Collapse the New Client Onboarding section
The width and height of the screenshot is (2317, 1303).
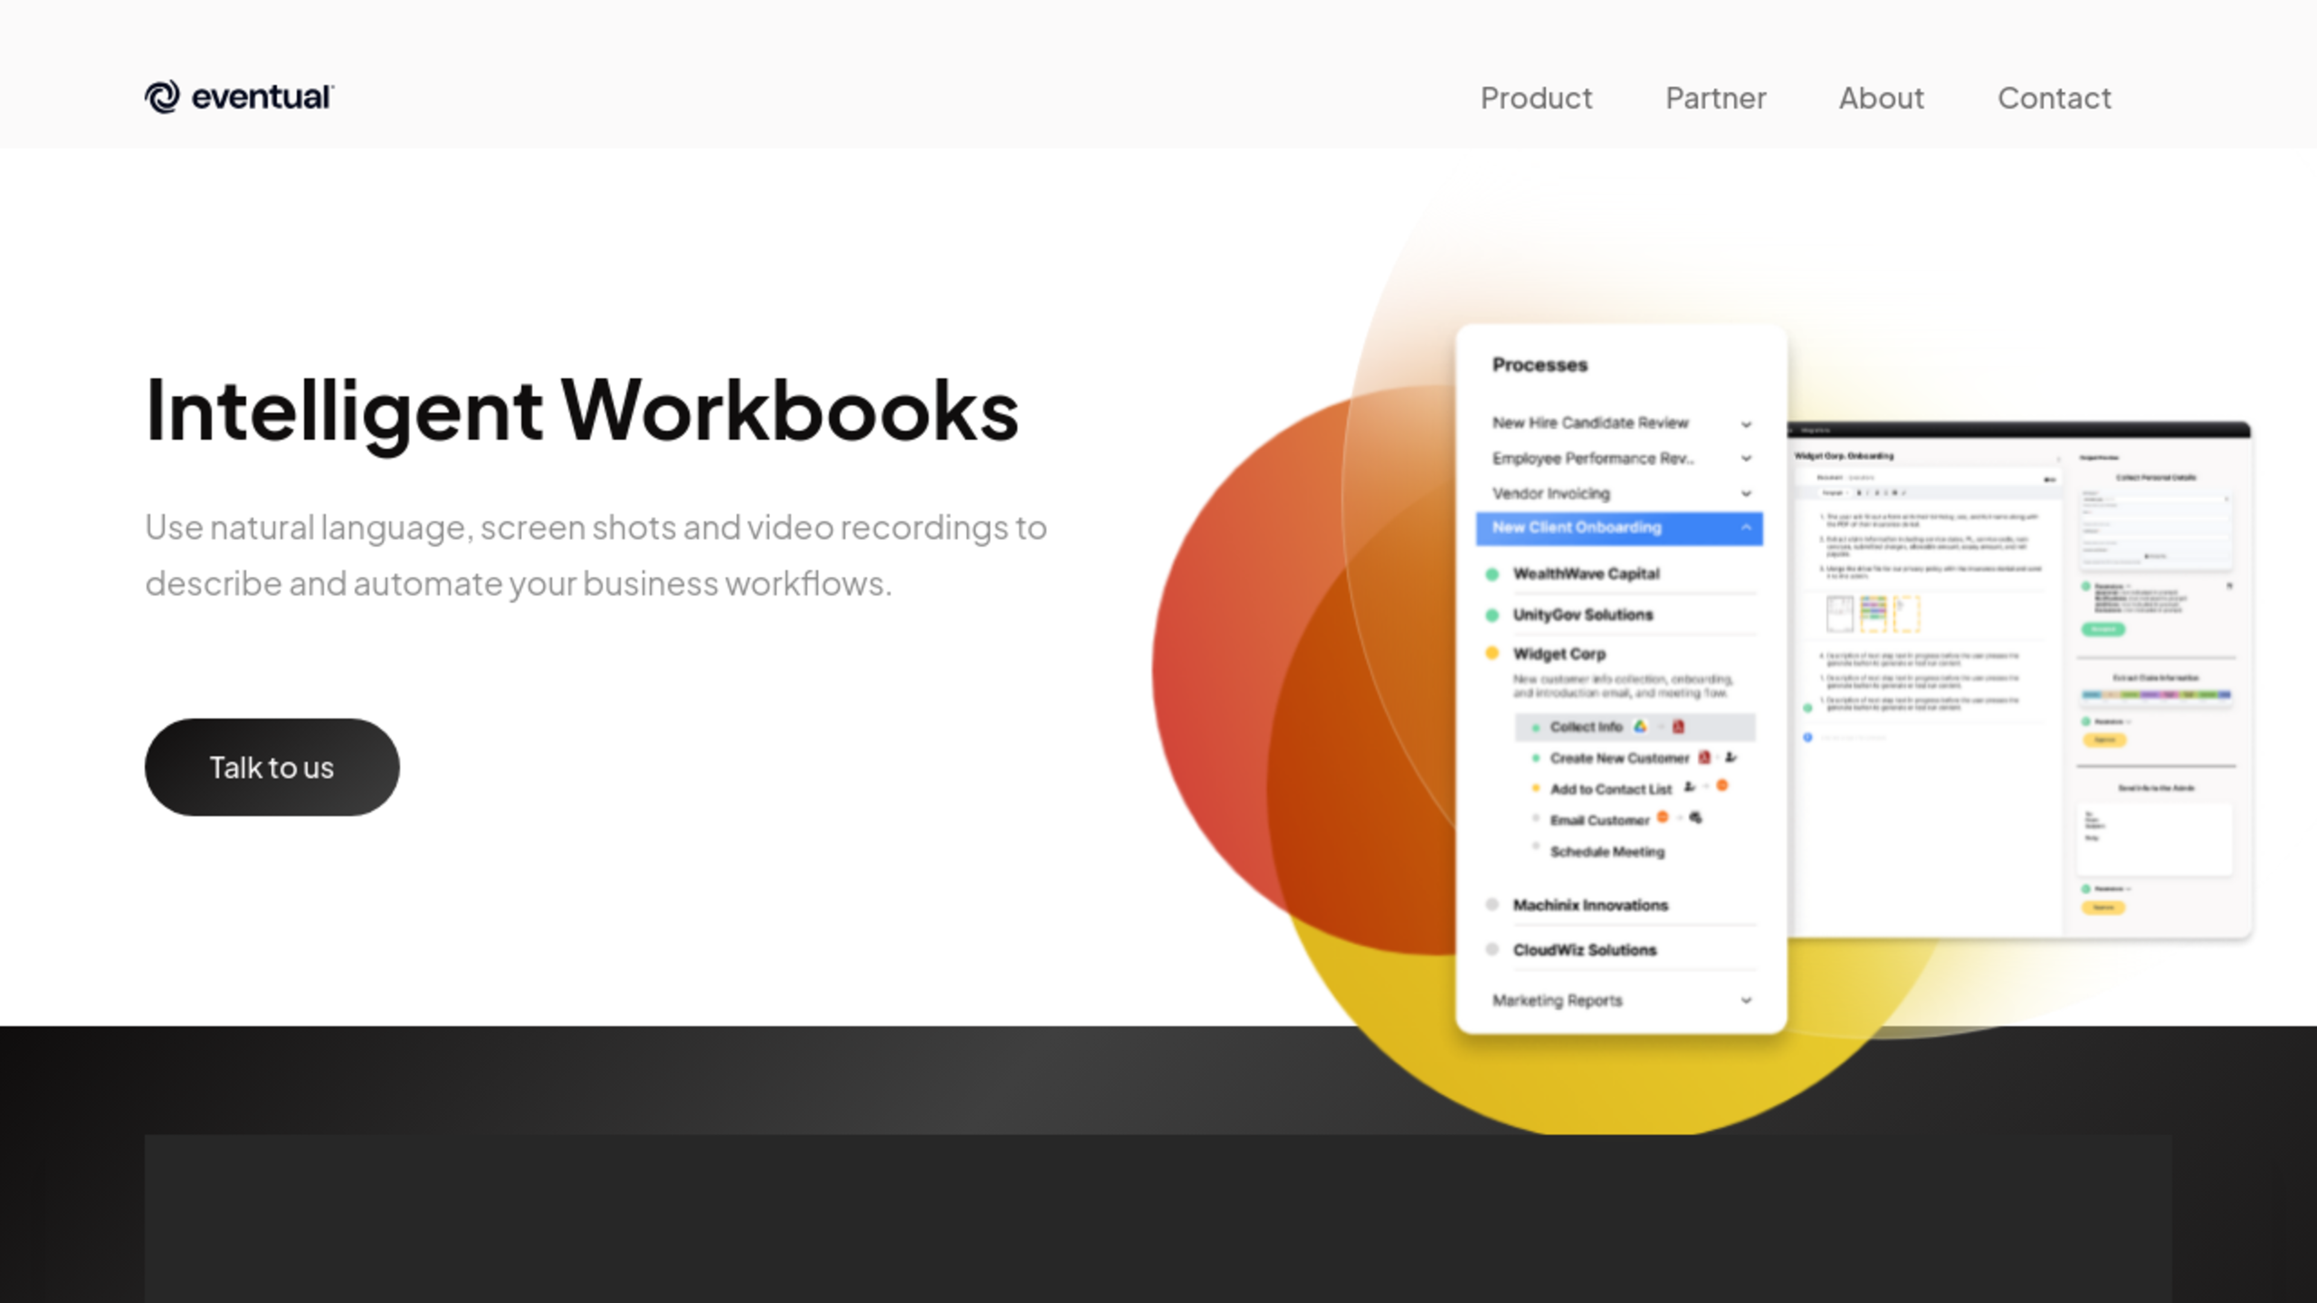click(x=1746, y=528)
